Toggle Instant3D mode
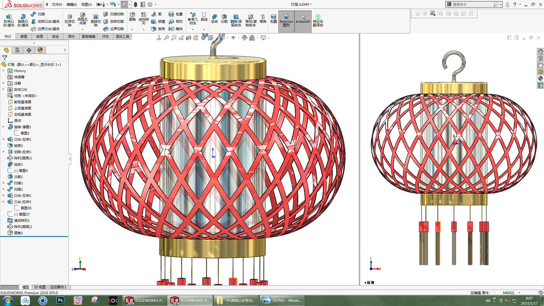Image resolution: width=544 pixels, height=306 pixels. tap(303, 21)
